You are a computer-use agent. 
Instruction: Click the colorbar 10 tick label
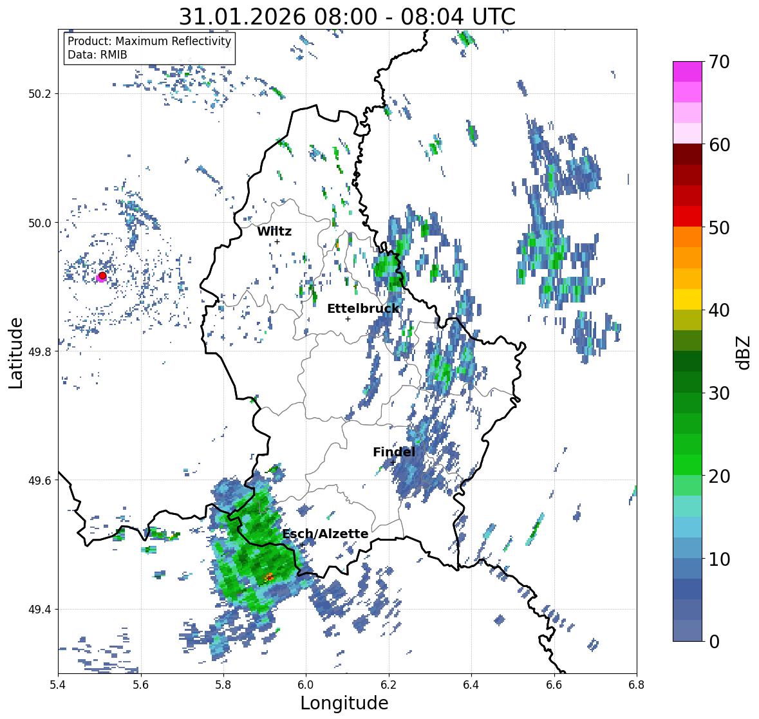[x=719, y=559]
